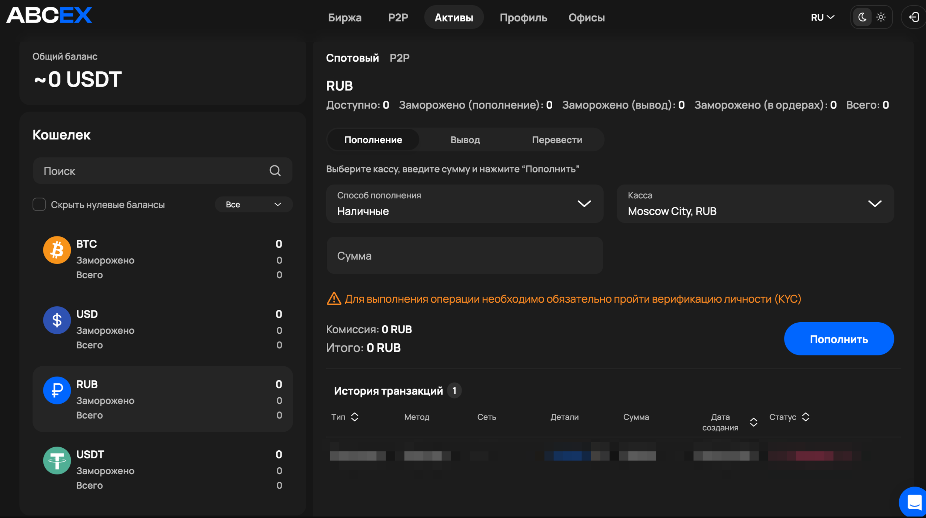Click the KYC warning triangle icon
This screenshot has width=926, height=518.
coord(334,299)
